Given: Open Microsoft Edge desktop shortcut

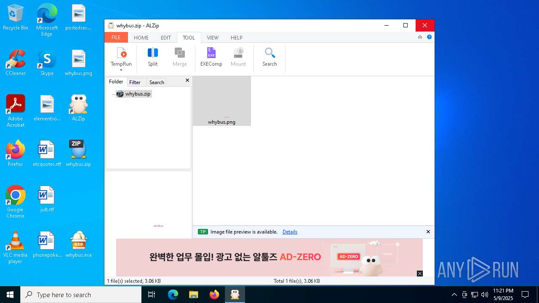Looking at the screenshot, I should point(47,20).
